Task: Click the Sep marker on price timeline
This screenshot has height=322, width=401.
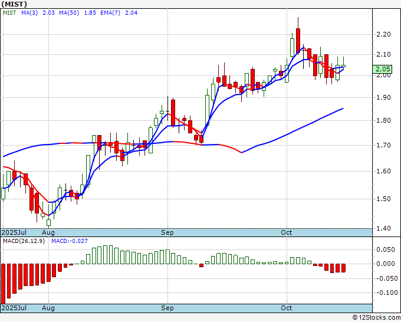Action: coord(167,232)
